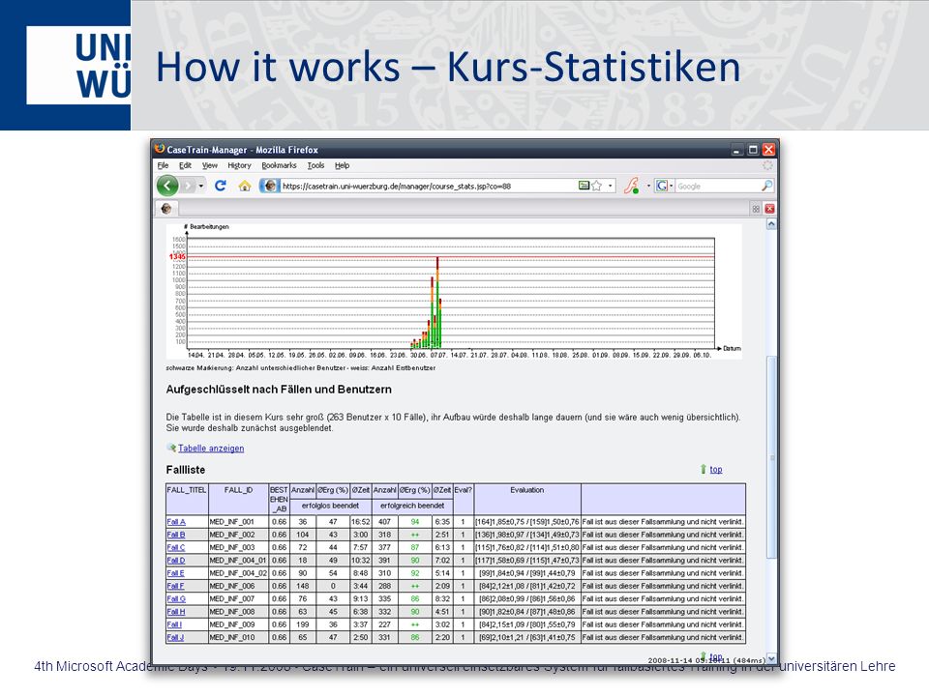This screenshot has width=929, height=696.
Task: Click the site identity icon in address bar
Action: (270, 186)
